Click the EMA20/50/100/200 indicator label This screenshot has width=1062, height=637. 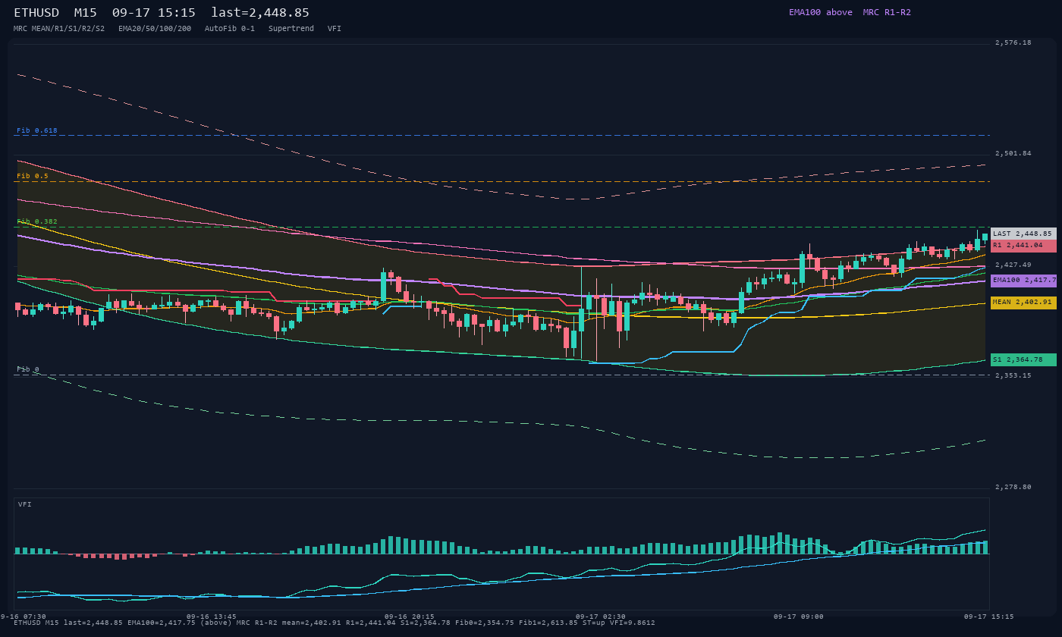pos(155,29)
